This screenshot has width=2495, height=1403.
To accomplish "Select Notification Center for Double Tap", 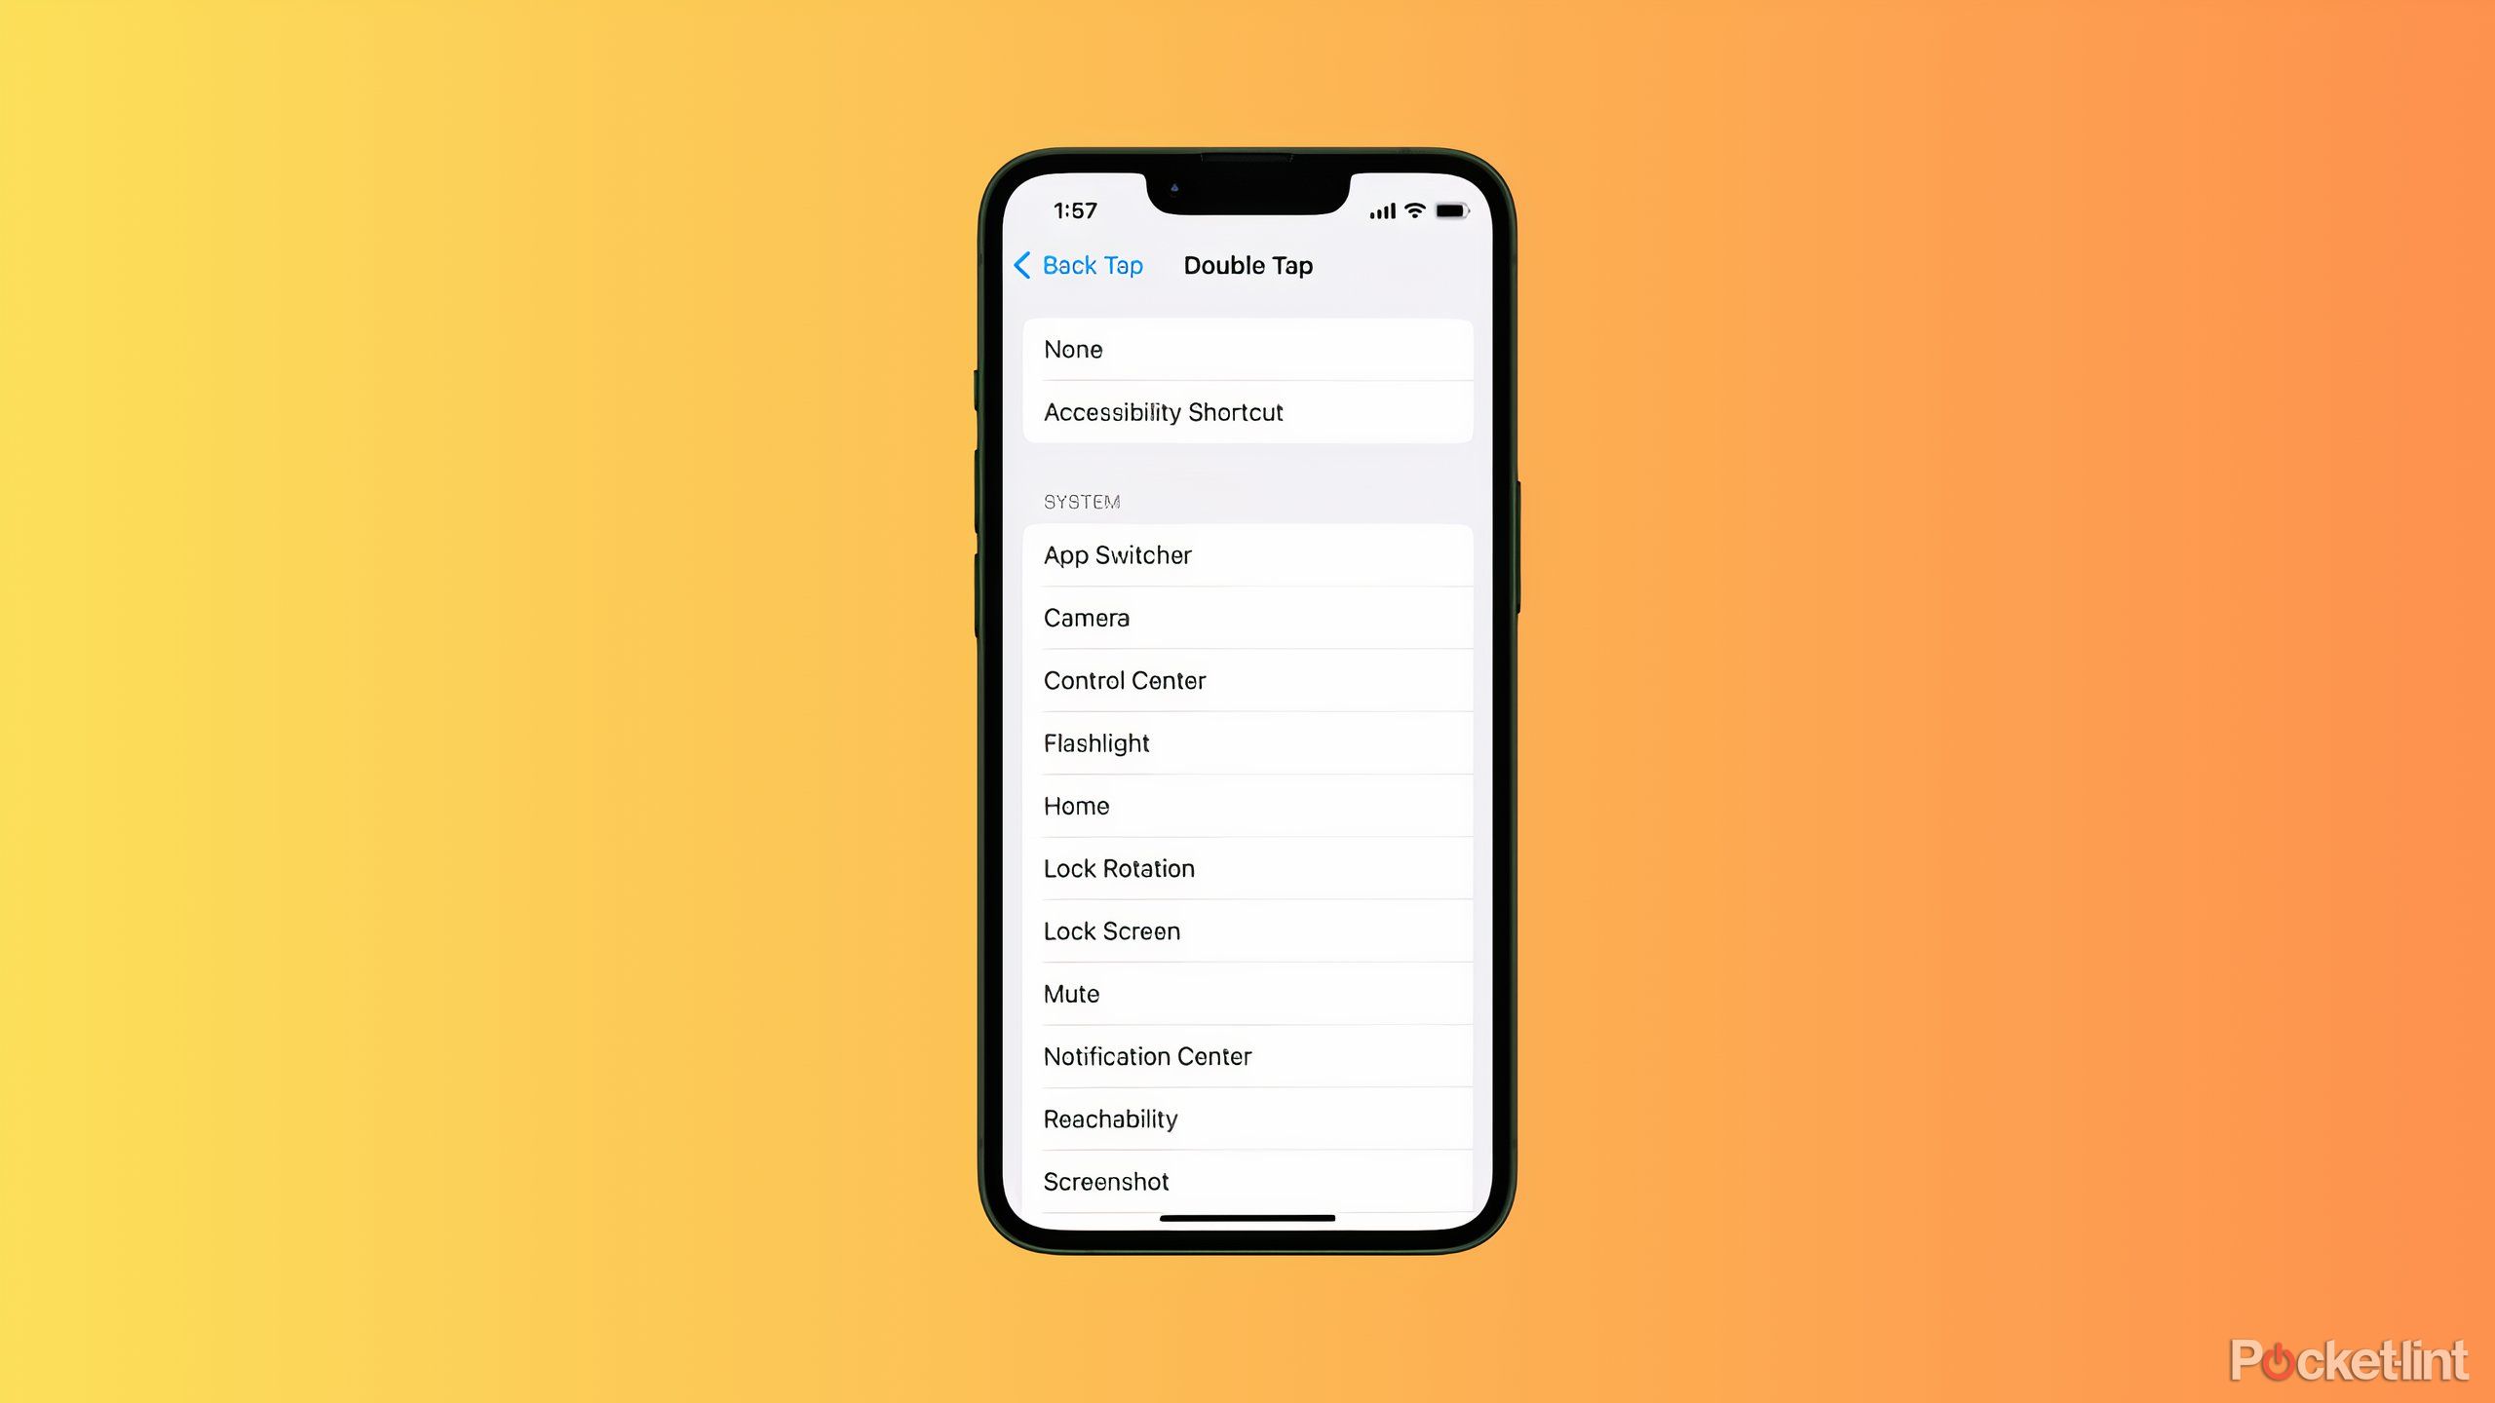I will 1247,1055.
